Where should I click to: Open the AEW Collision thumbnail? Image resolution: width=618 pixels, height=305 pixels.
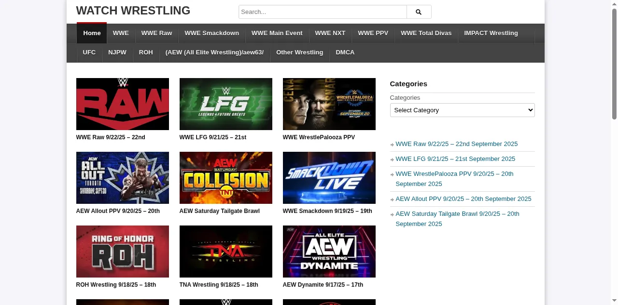click(x=226, y=178)
